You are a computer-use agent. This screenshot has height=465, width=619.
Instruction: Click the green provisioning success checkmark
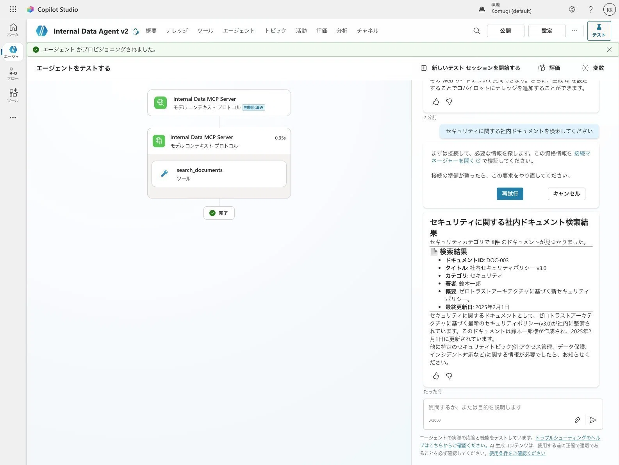tap(36, 50)
